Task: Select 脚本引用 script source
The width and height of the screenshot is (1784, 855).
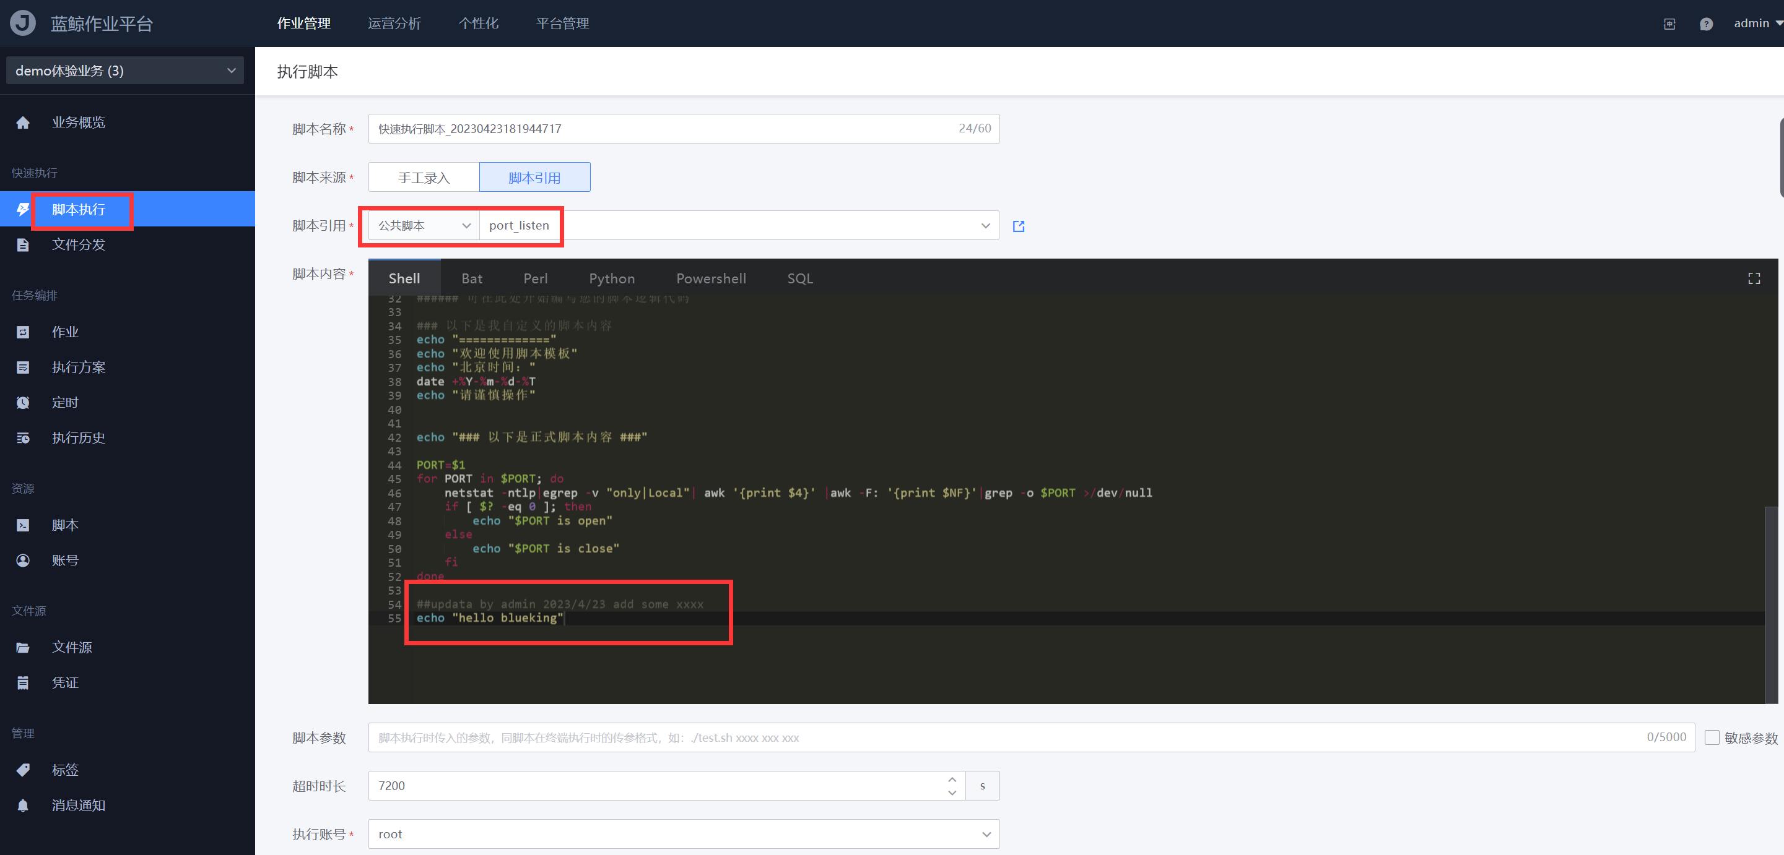Action: pos(534,177)
